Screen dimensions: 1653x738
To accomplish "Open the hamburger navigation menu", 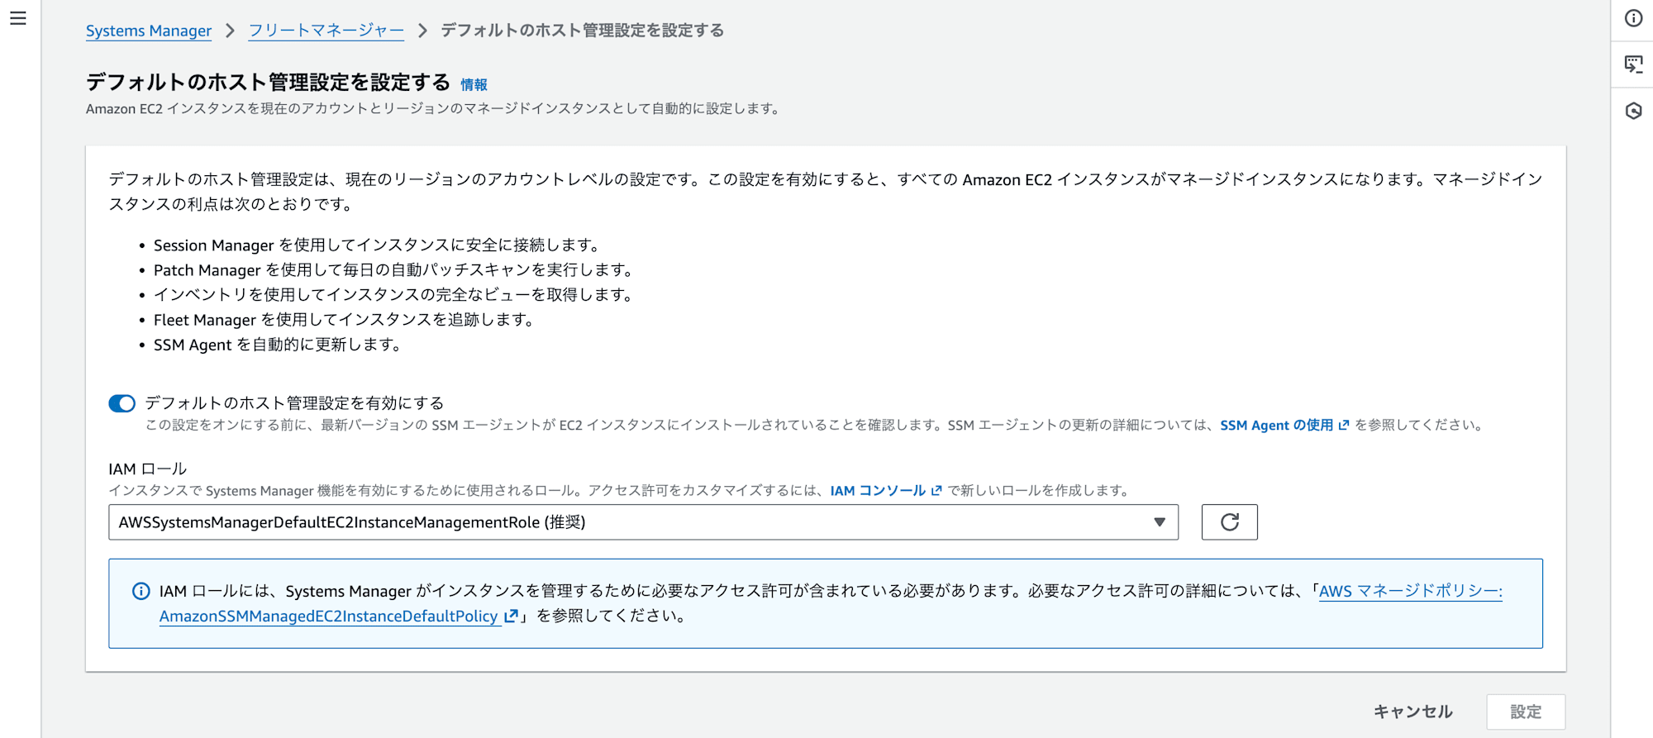I will 18,18.
